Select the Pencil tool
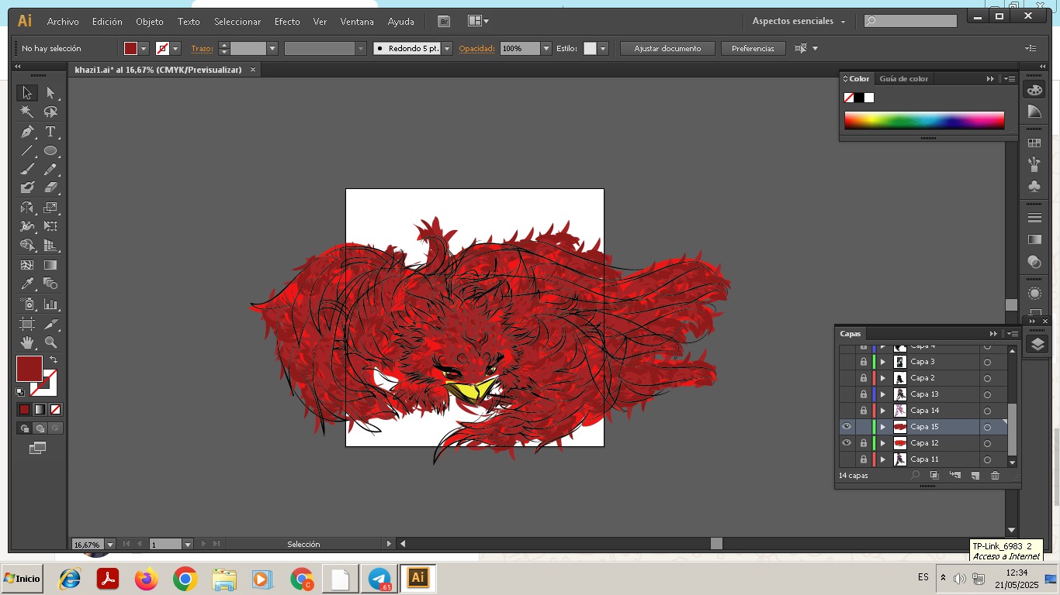Image resolution: width=1060 pixels, height=595 pixels. coord(50,169)
